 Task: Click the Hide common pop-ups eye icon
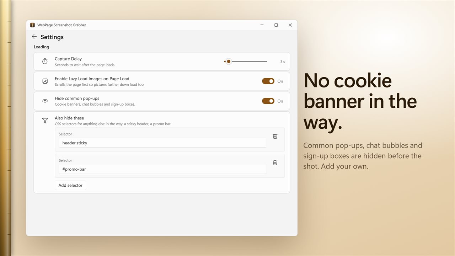(45, 101)
